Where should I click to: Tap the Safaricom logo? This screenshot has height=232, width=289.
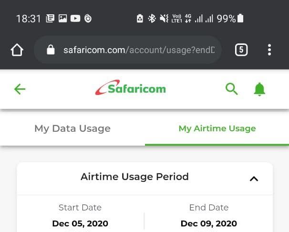(131, 88)
